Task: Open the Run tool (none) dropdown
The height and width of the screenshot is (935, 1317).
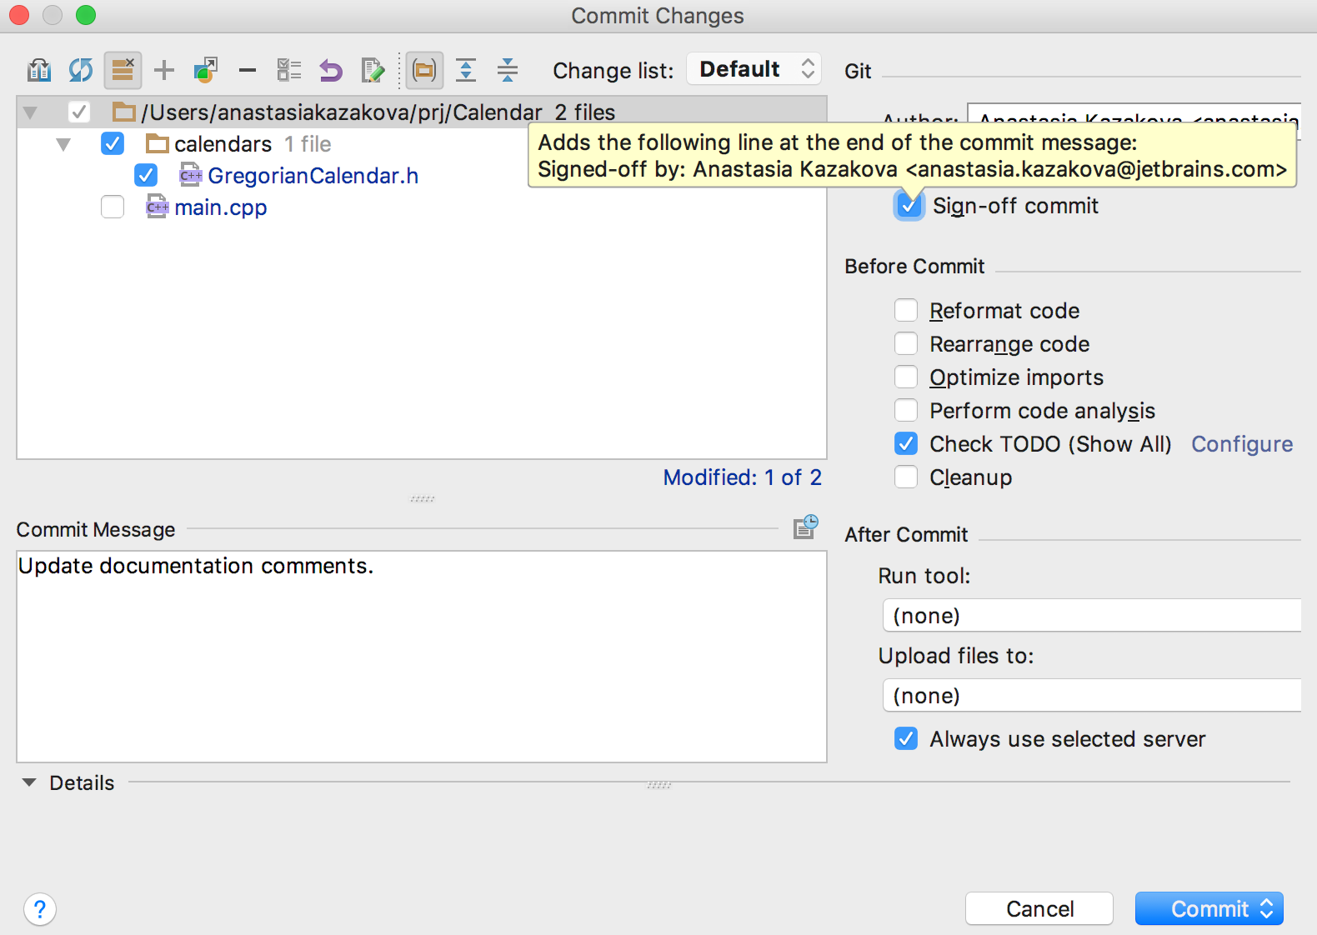Action: click(x=1091, y=615)
